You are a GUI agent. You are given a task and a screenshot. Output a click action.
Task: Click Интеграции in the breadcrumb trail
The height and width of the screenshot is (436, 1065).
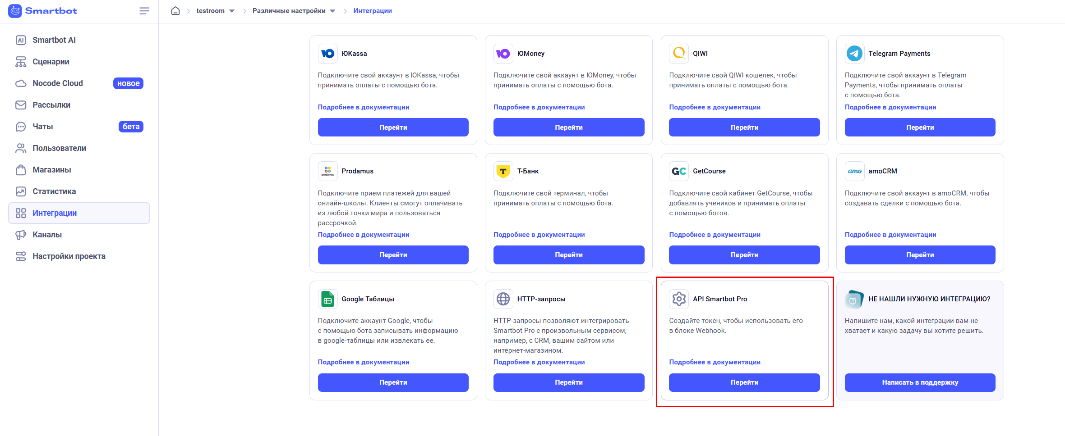click(372, 11)
